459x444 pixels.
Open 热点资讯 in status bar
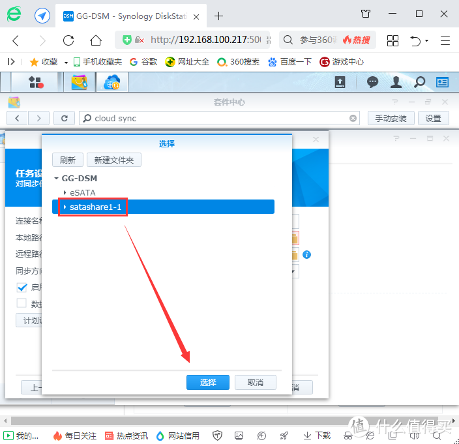(126, 436)
